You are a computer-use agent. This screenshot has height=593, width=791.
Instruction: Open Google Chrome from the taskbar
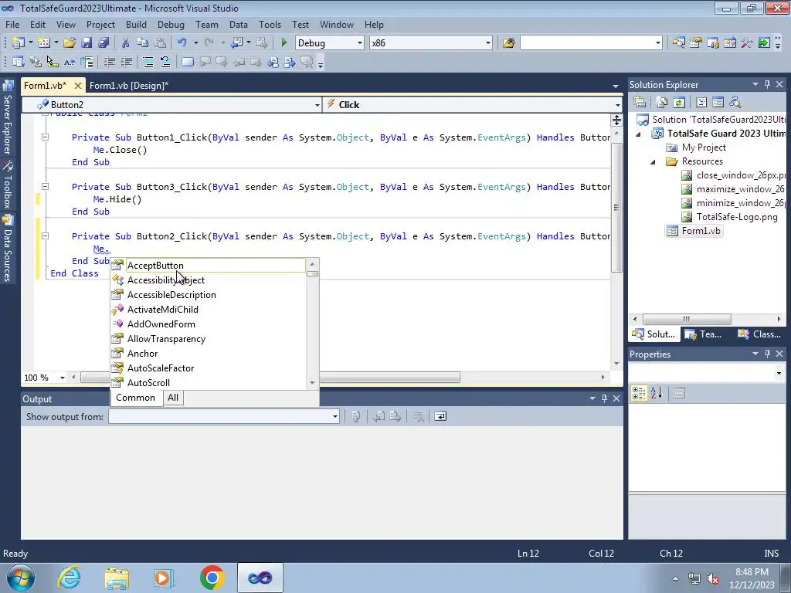coord(212,578)
